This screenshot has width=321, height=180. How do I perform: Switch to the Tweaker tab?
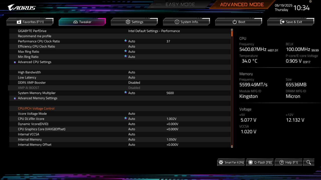[82, 22]
